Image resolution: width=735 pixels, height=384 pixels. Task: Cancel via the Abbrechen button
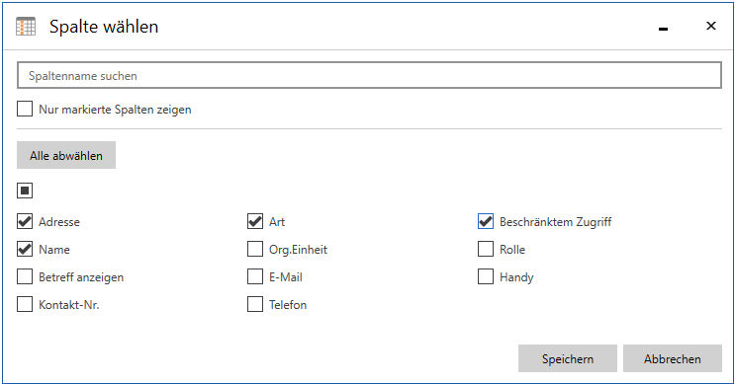point(673,358)
